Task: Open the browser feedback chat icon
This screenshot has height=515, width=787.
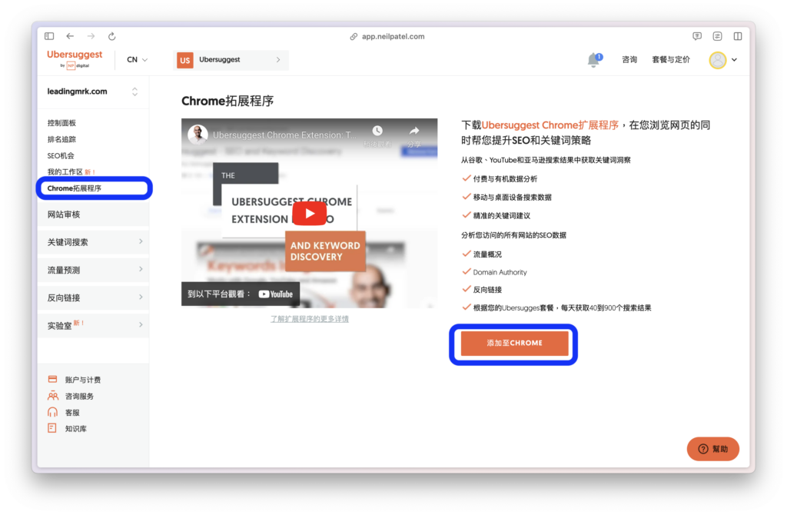Action: 696,36
